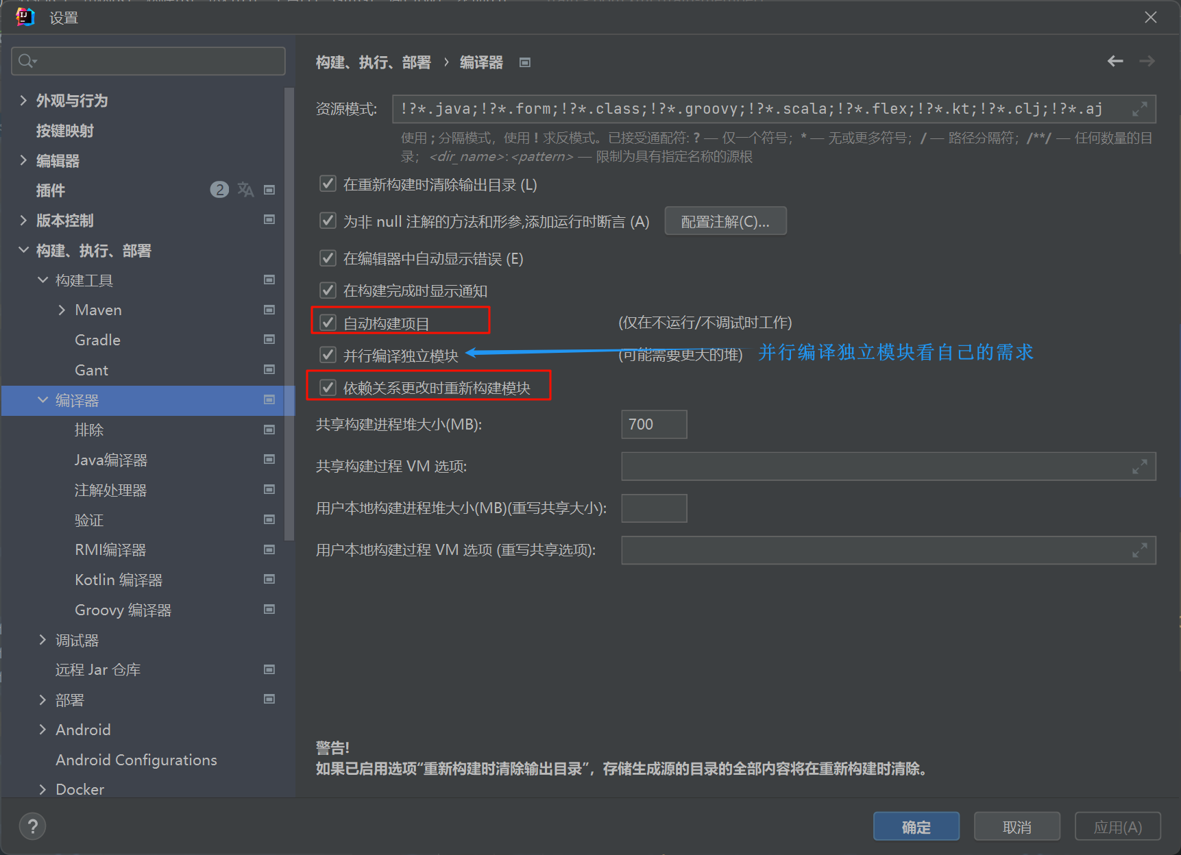
Task: Toggle 自动构建项目 checkbox
Action: click(x=328, y=322)
